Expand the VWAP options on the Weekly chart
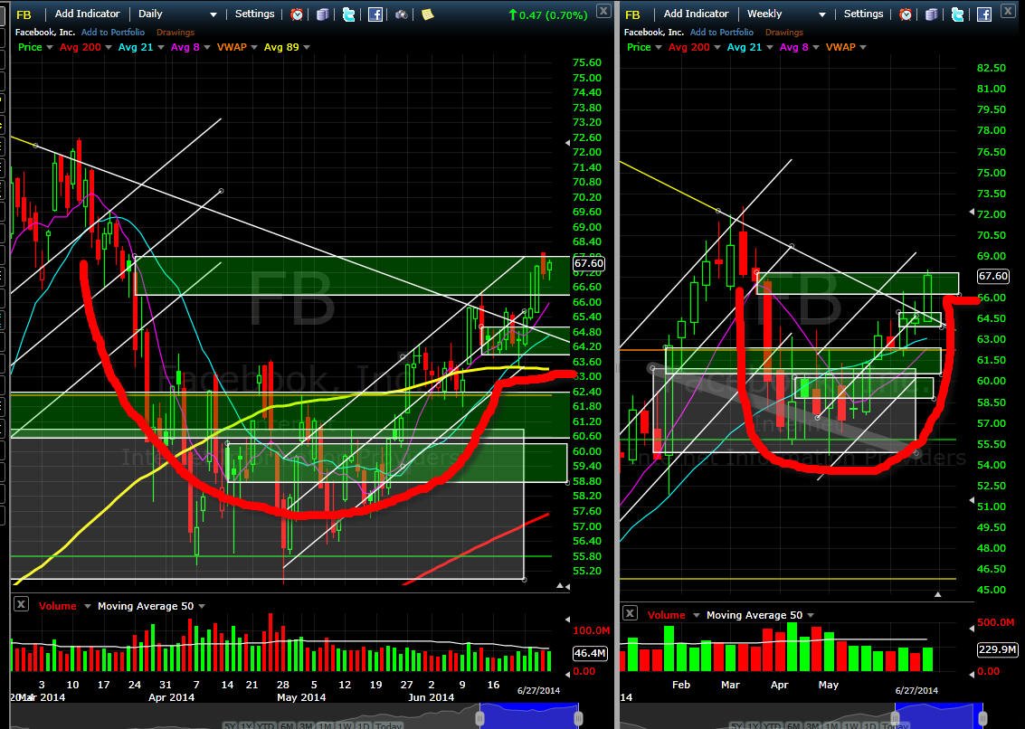The height and width of the screenshot is (729, 1025). 863,47
